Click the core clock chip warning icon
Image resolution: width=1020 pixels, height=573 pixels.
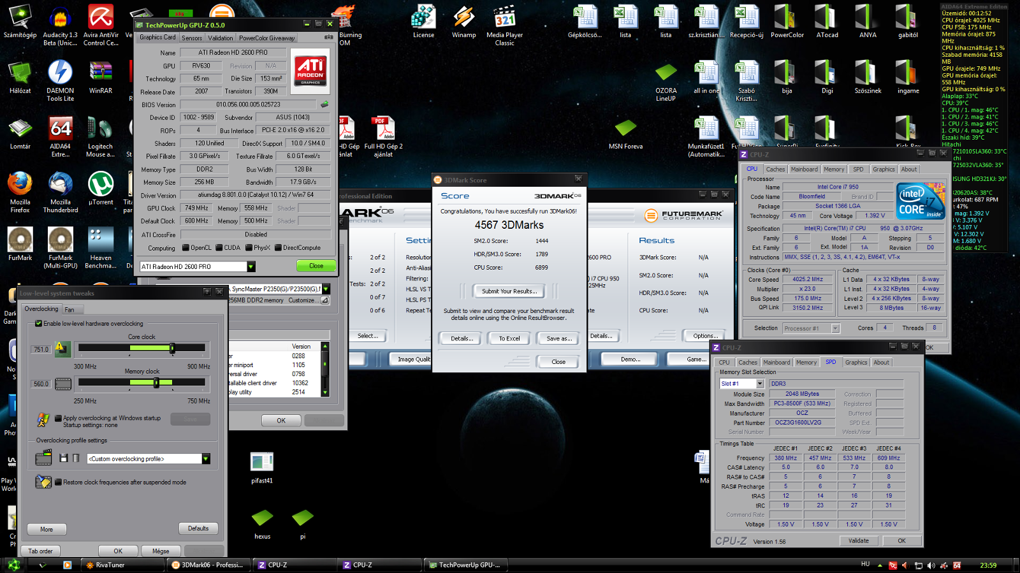tap(62, 349)
